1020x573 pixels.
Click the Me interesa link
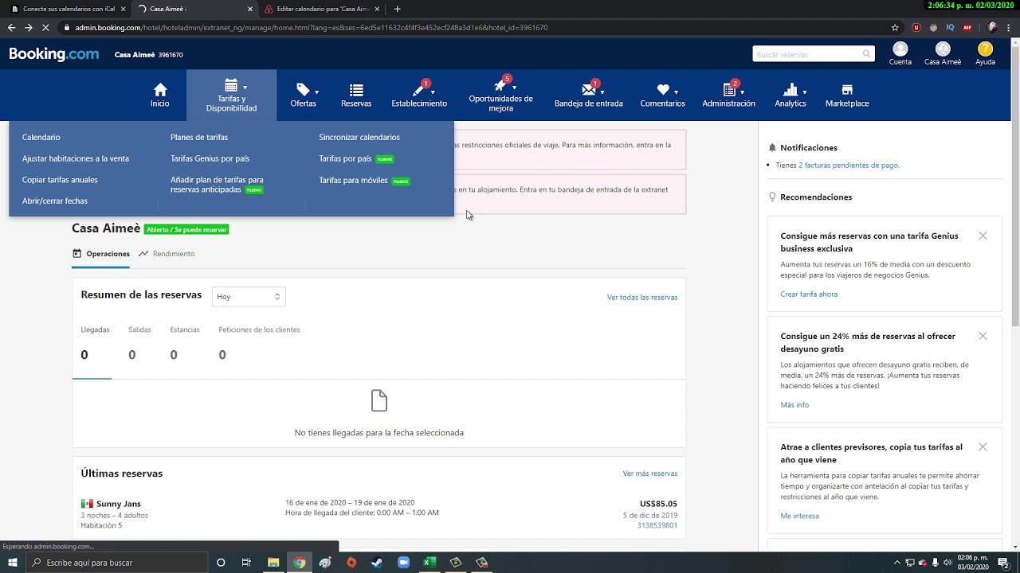tap(800, 516)
